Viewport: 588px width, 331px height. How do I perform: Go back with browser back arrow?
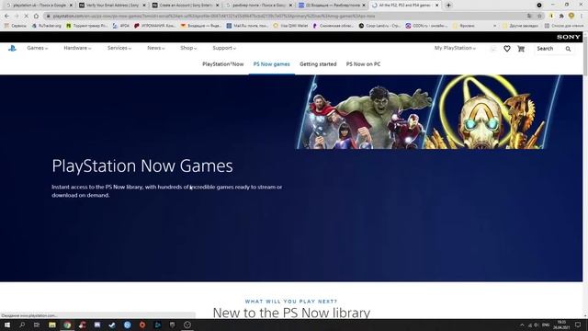[x=6, y=17]
